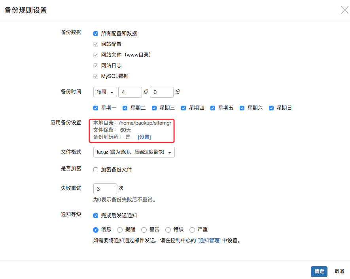Image resolution: width=350 pixels, height=279 pixels.
Task: Uncheck 星期三 weekday checkbox
Action: [154, 108]
